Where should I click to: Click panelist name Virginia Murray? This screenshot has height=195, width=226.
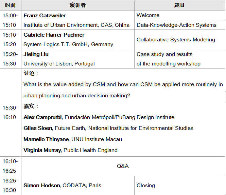click(42, 150)
